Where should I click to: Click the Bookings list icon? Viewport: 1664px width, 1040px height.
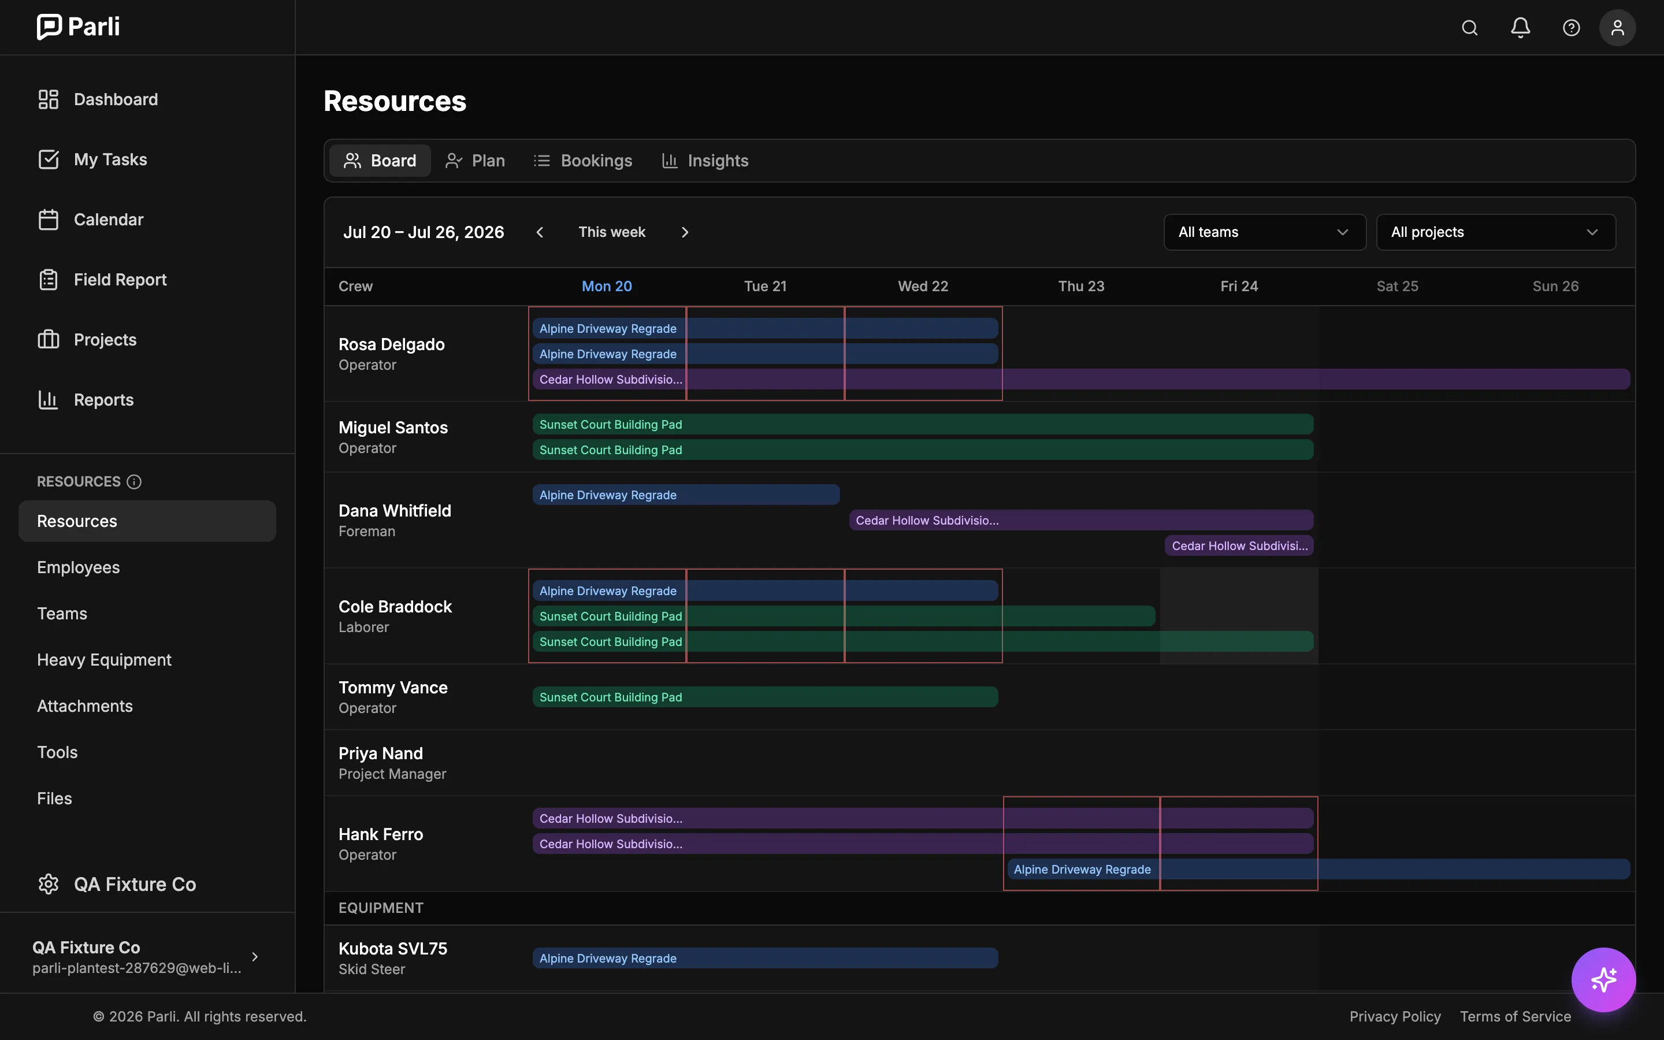tap(542, 160)
